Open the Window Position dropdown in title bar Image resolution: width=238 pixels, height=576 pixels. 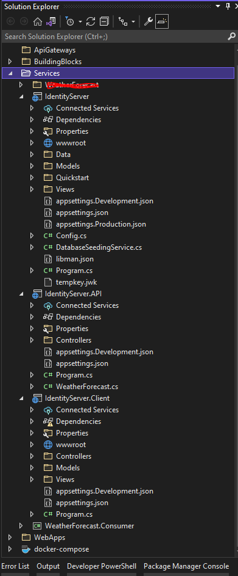(x=219, y=6)
